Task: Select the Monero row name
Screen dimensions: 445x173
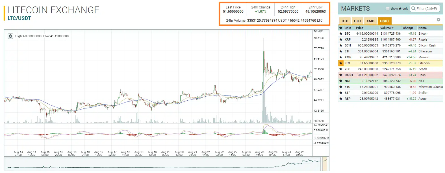Action: tap(424, 57)
